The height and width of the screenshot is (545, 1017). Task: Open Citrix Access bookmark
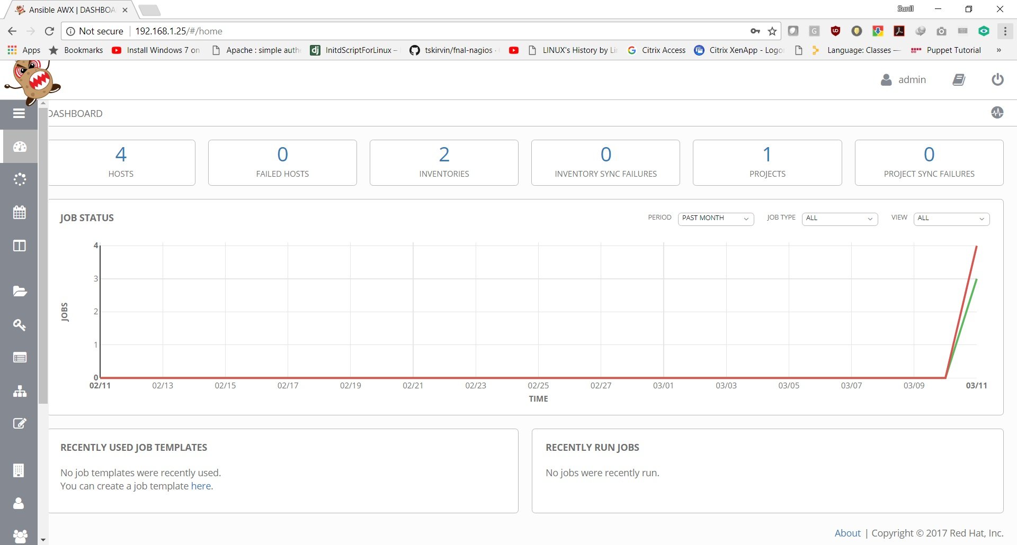coord(656,50)
